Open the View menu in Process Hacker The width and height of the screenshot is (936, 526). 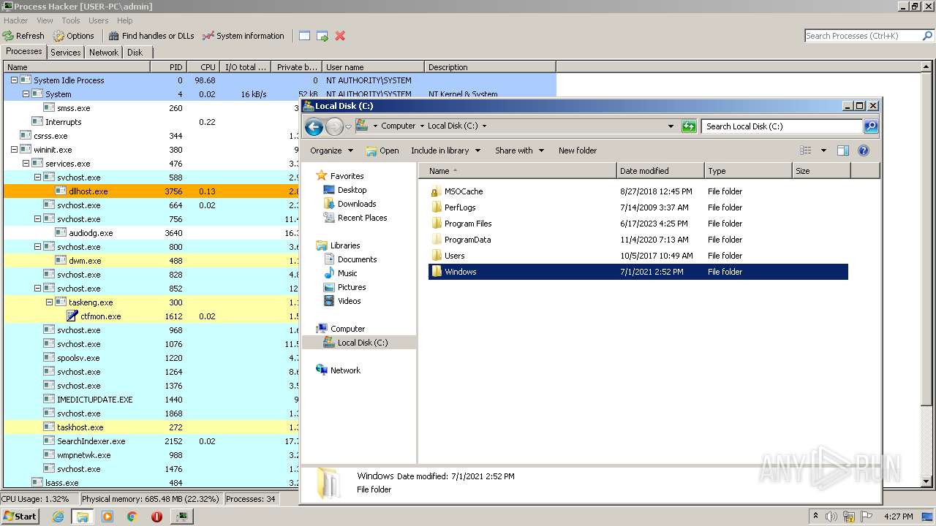[x=45, y=20]
